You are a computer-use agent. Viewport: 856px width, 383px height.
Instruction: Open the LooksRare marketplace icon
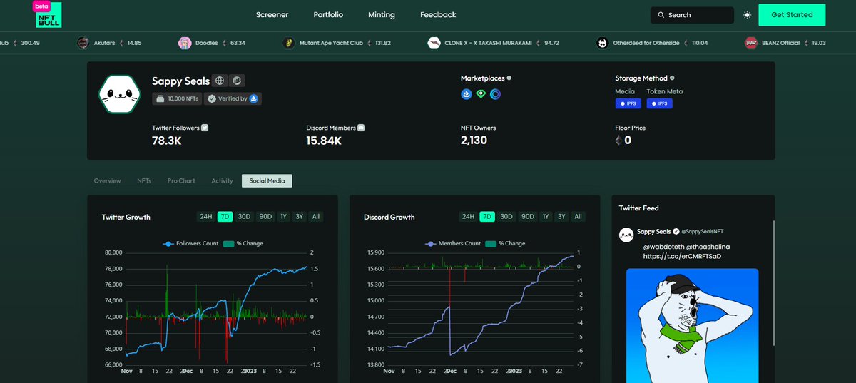[481, 94]
